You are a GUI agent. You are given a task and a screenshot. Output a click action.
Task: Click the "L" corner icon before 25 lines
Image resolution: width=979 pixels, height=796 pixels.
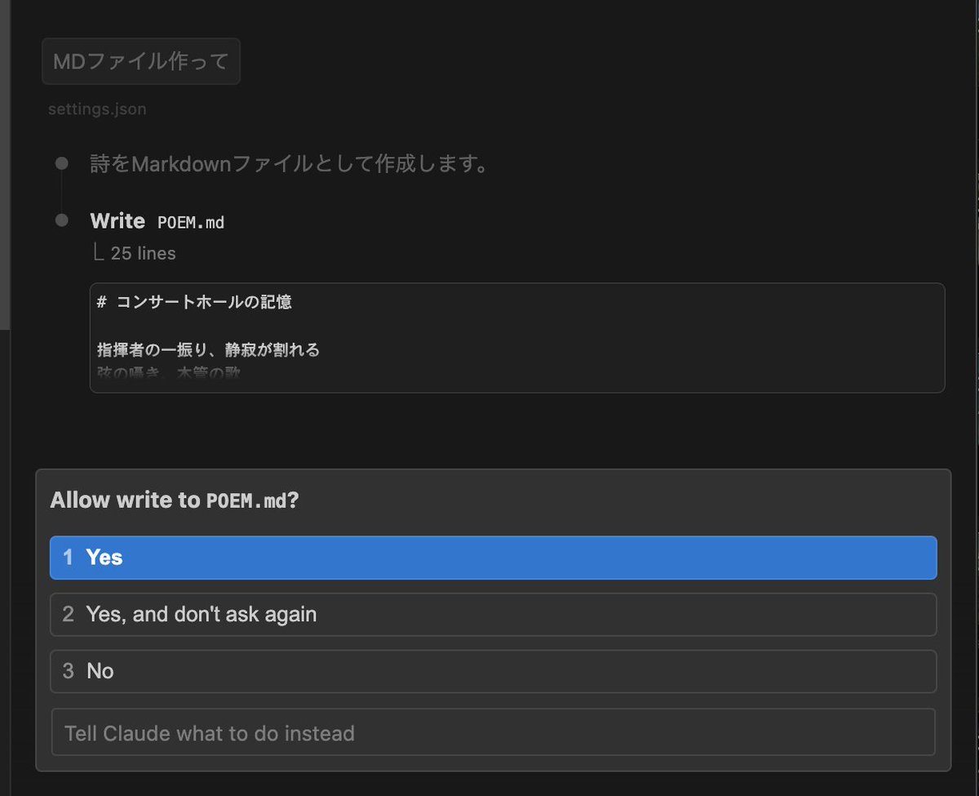(100, 252)
